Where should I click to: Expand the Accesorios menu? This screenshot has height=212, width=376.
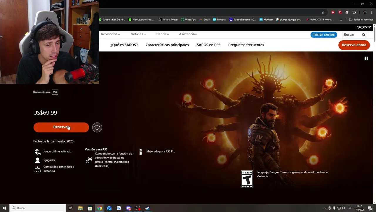[x=110, y=34]
